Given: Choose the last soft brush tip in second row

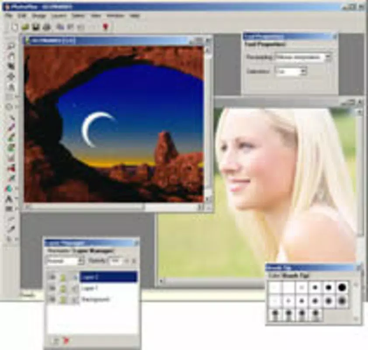Looking at the screenshot, I should (x=342, y=301).
